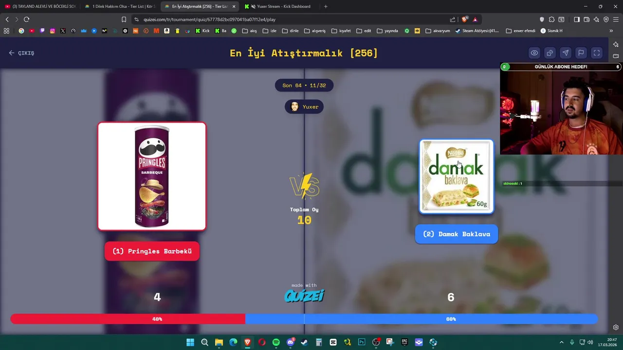Viewport: 623px width, 350px height.
Task: Open a new browser tab
Action: (326, 6)
